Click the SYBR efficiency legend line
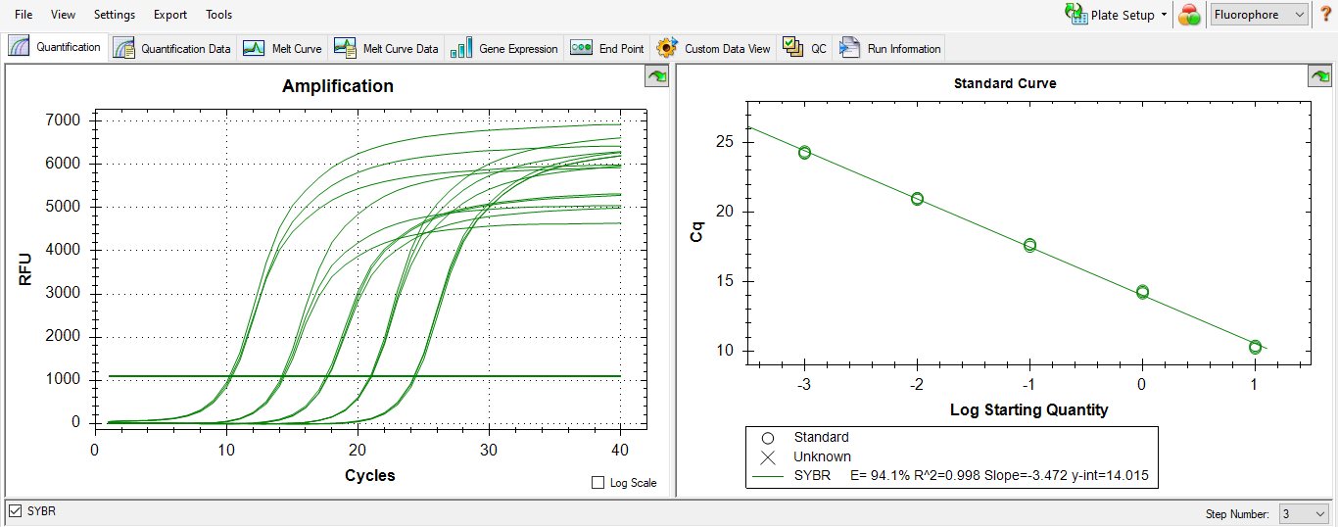The height and width of the screenshot is (527, 1338). pyautogui.click(x=949, y=476)
